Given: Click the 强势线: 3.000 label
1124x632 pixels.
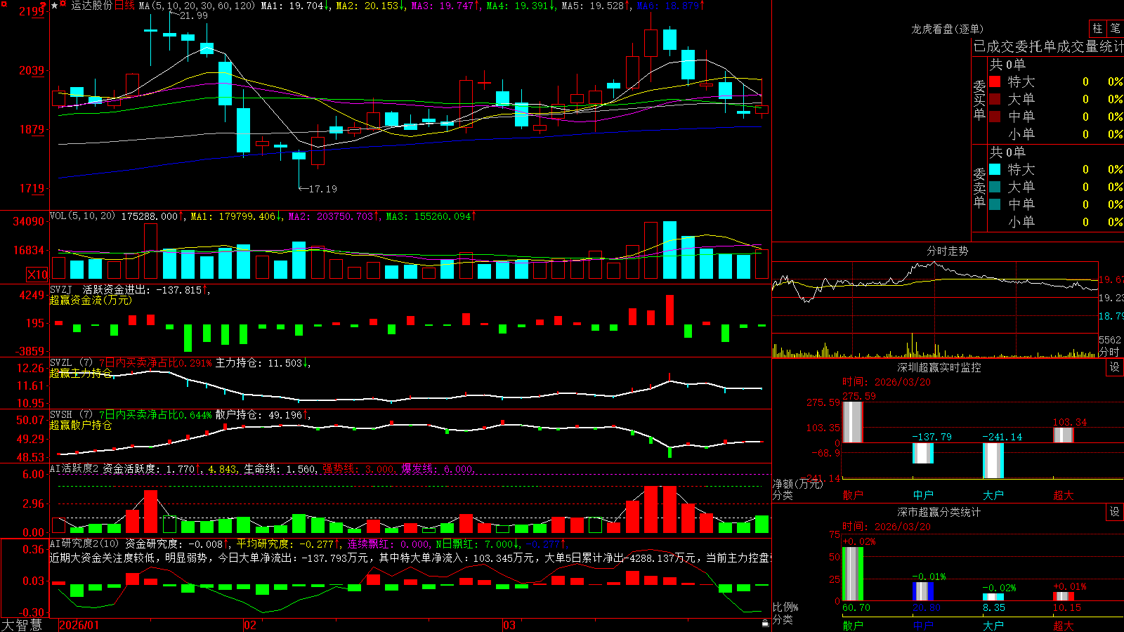Looking at the screenshot, I should [358, 469].
